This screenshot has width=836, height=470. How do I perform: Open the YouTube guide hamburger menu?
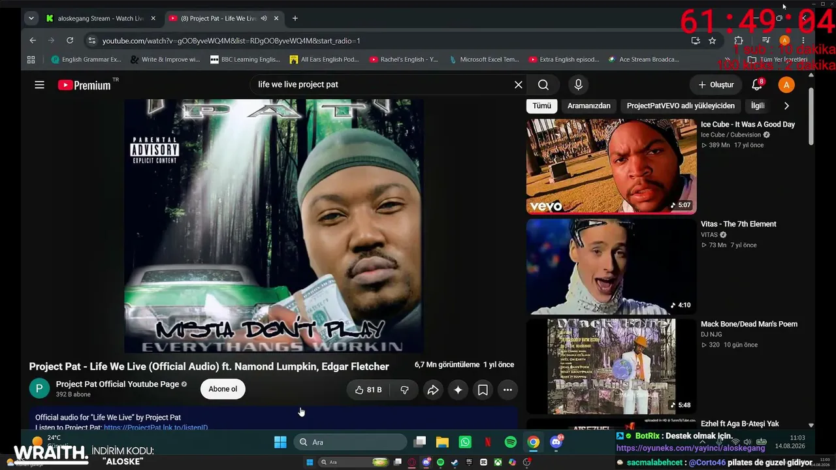click(39, 85)
